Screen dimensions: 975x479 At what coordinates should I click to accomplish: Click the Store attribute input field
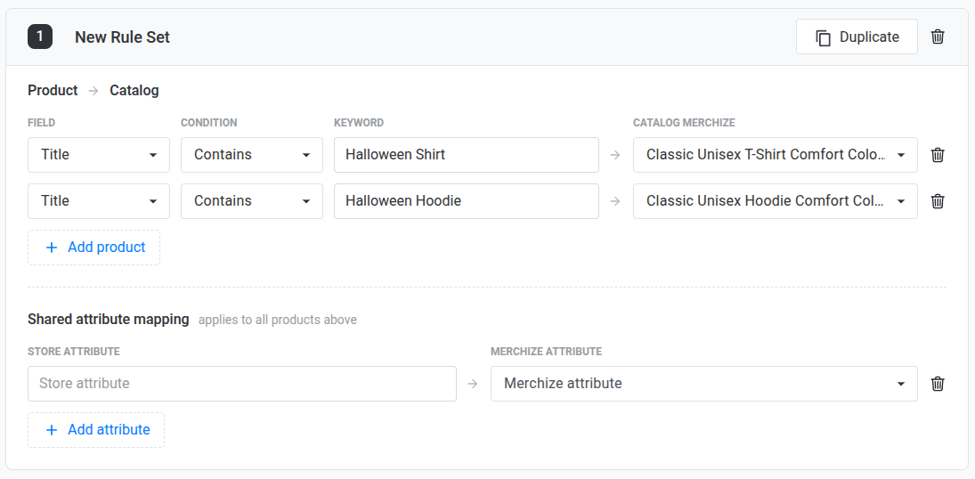coord(242,384)
